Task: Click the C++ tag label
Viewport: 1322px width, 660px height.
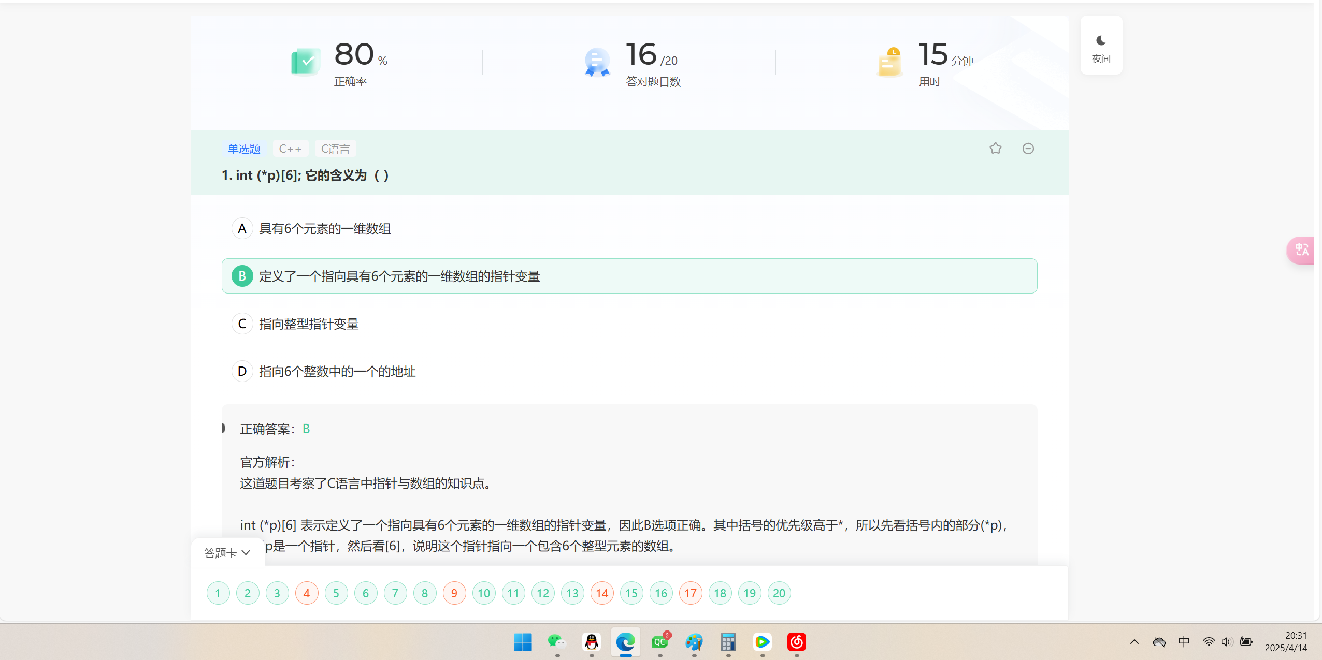Action: (290, 149)
